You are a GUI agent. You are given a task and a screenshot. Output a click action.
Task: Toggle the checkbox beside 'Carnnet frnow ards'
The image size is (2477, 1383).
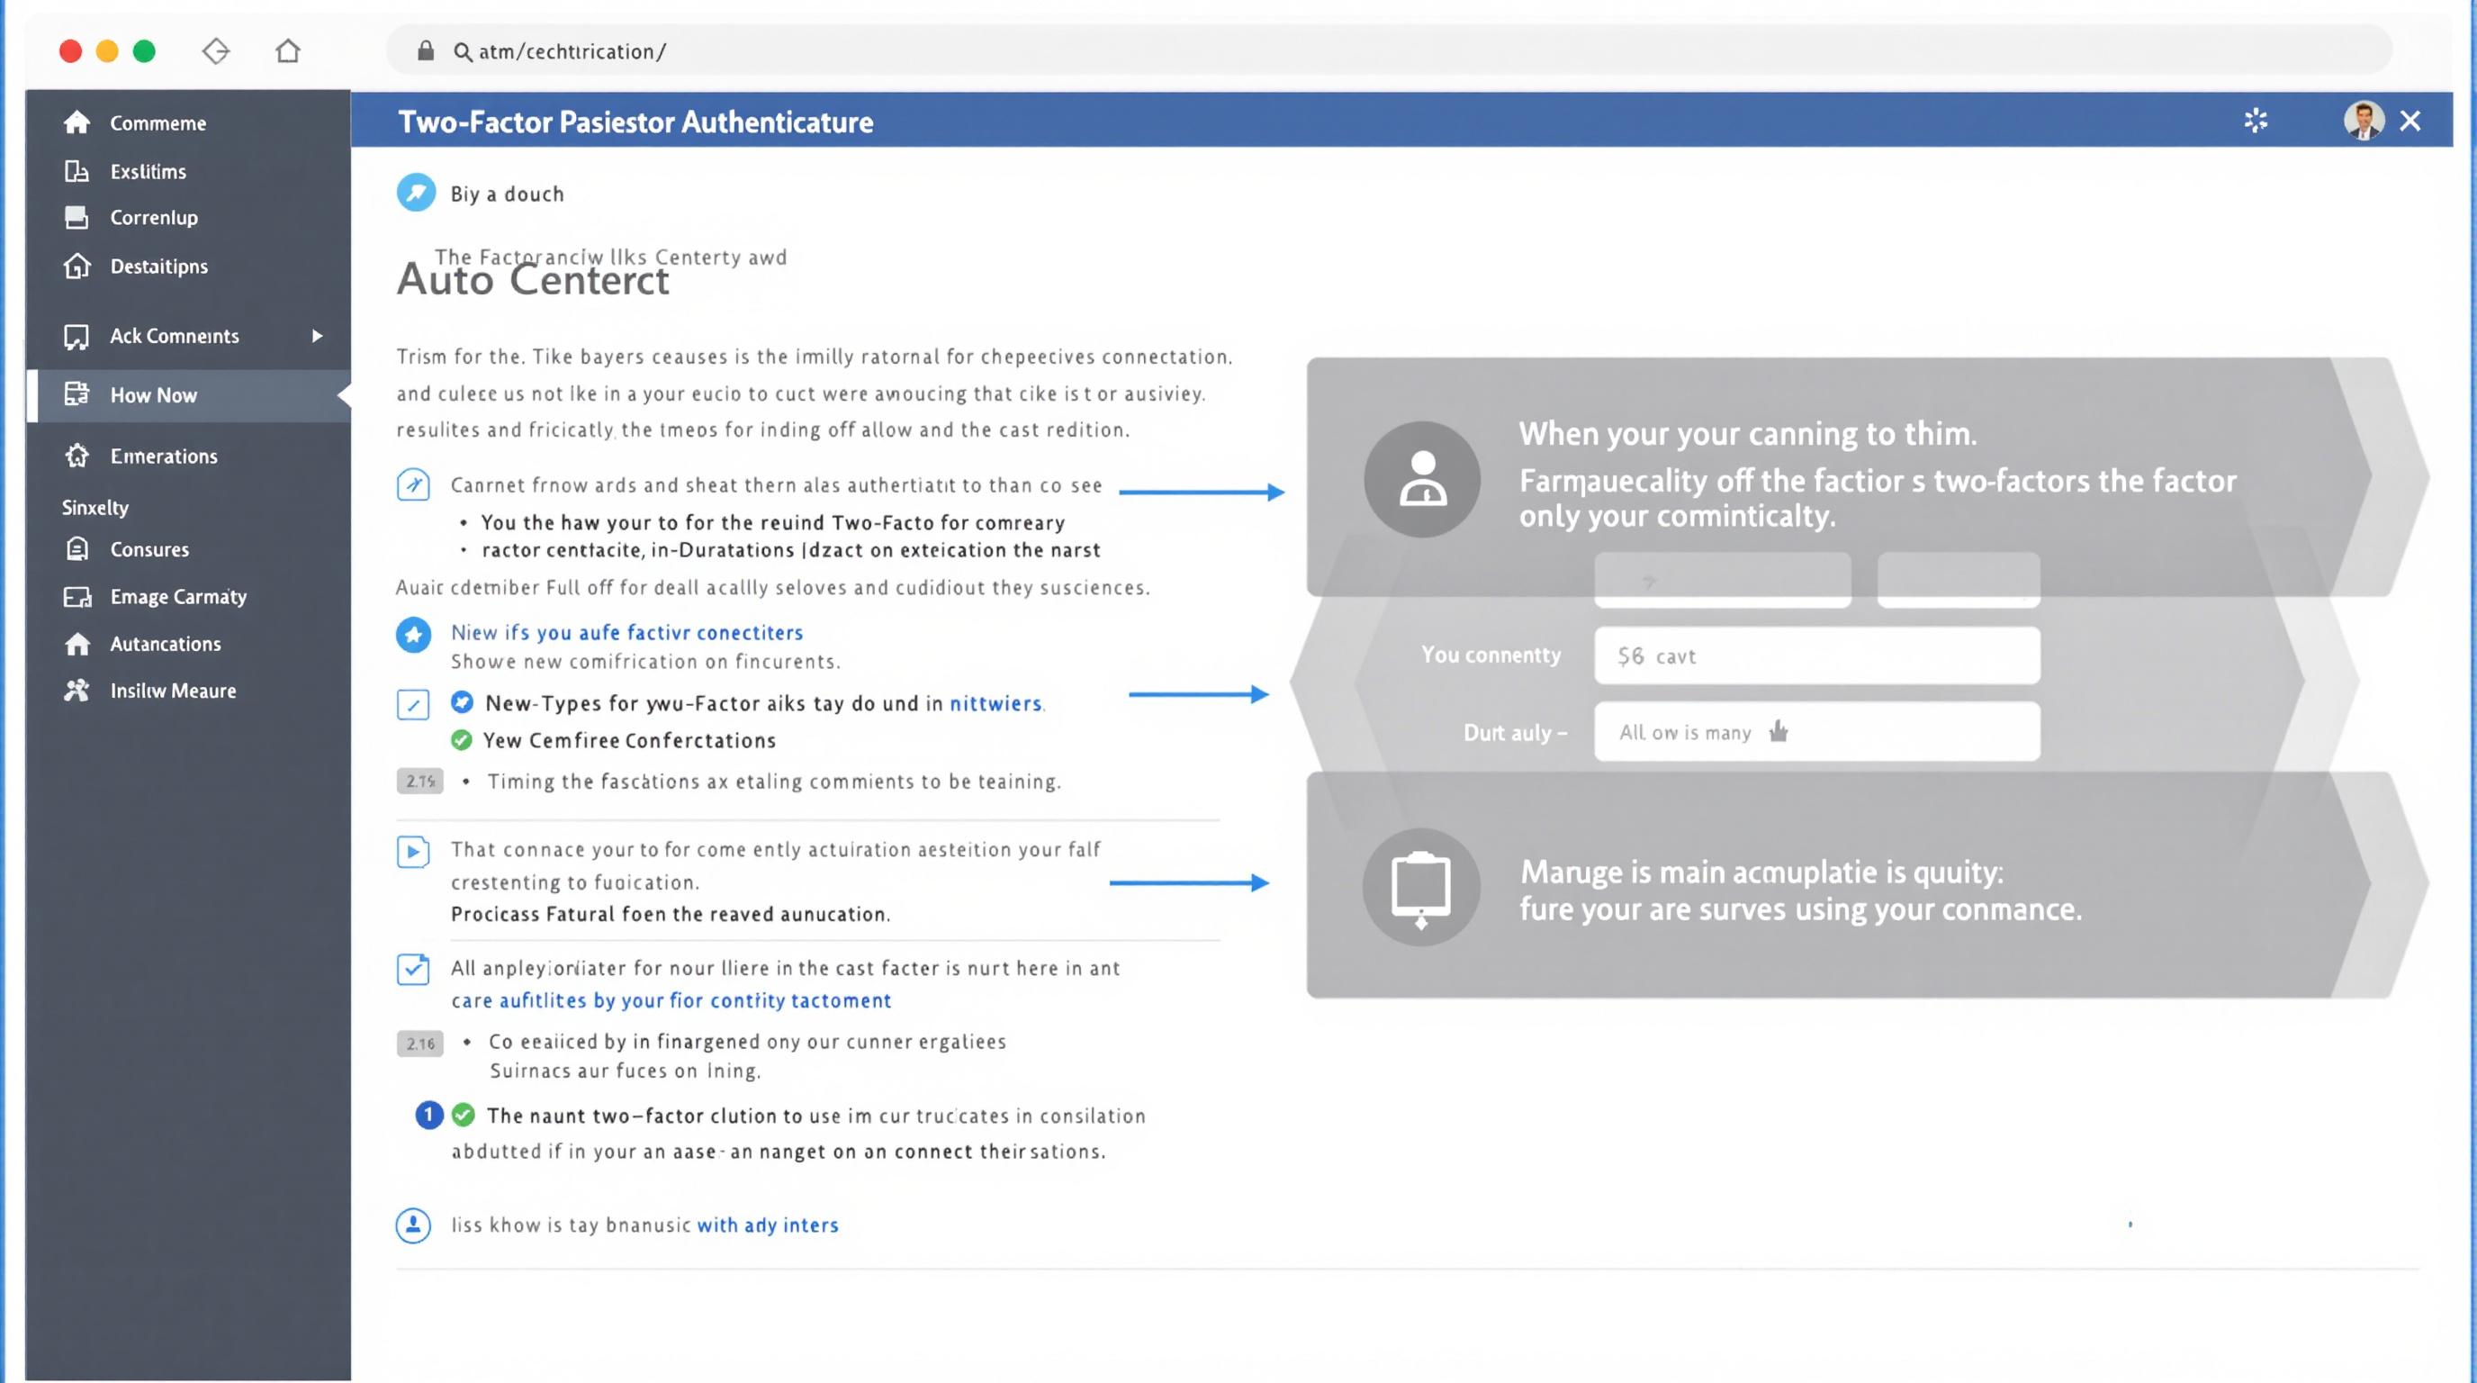pos(413,484)
